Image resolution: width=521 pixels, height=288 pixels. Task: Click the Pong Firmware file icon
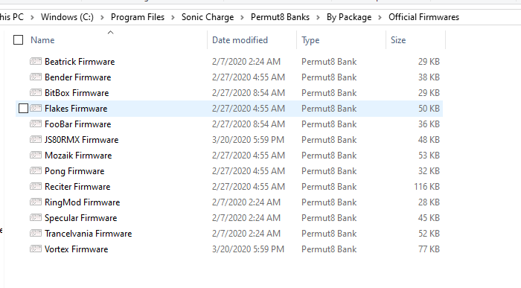click(36, 170)
